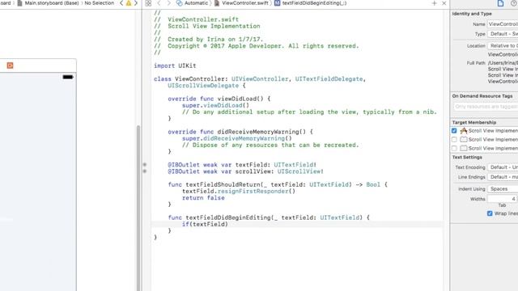The image size is (518, 291).
Task: Go back in assistant editor history
Action: [159, 3]
